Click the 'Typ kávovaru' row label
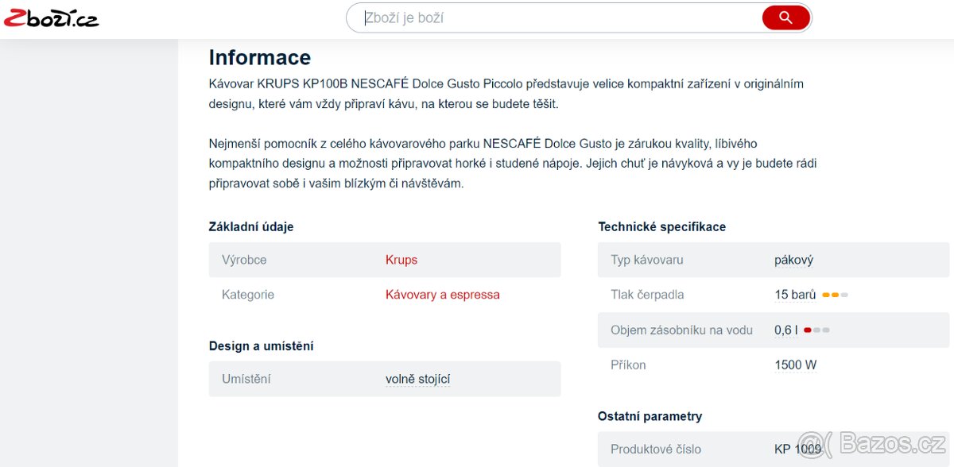 (646, 260)
